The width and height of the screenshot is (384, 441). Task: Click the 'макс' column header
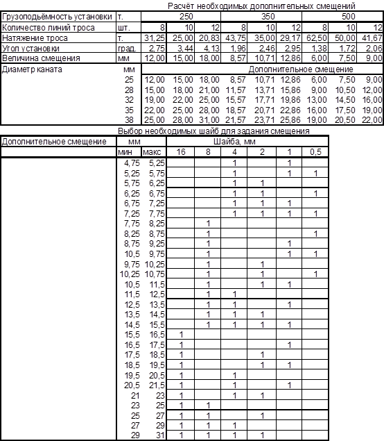[152, 152]
